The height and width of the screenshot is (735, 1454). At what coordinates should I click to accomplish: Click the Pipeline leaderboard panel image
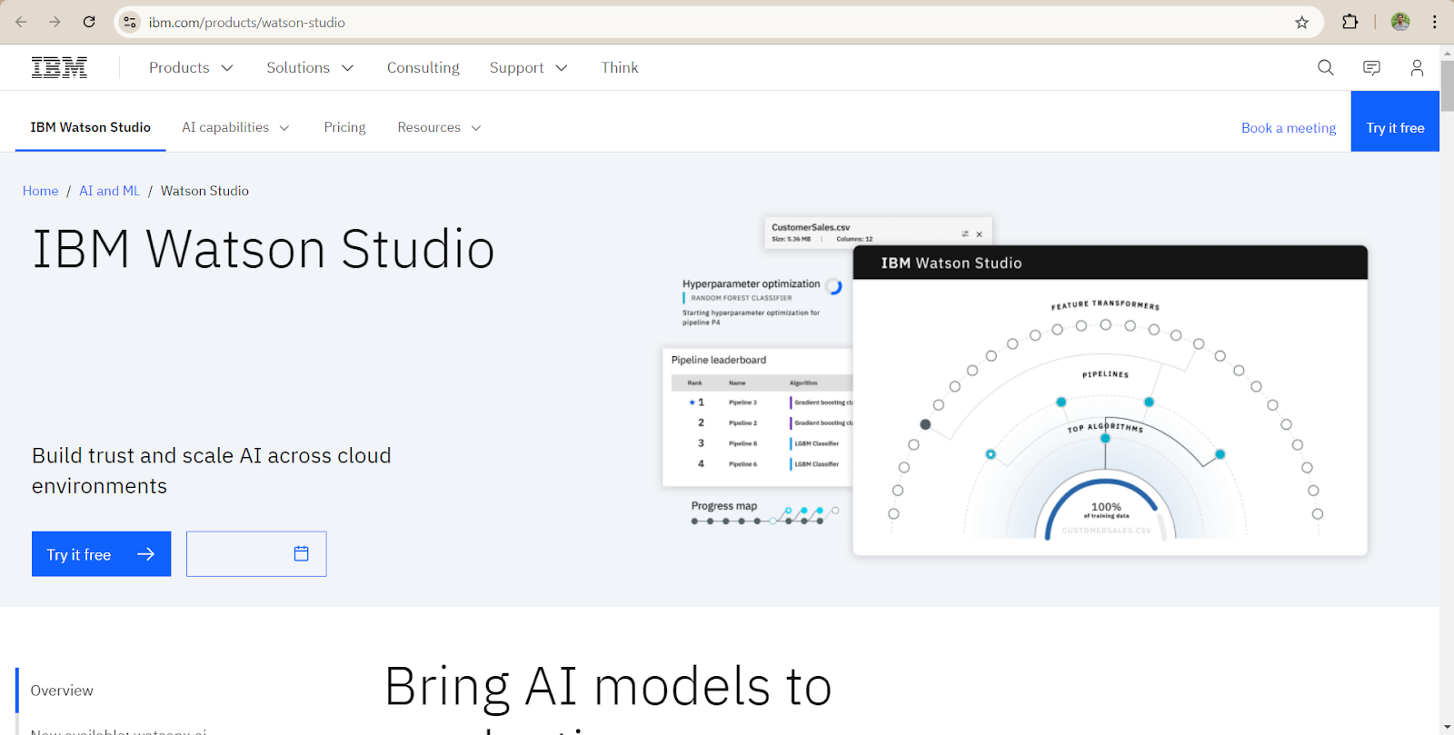point(758,417)
